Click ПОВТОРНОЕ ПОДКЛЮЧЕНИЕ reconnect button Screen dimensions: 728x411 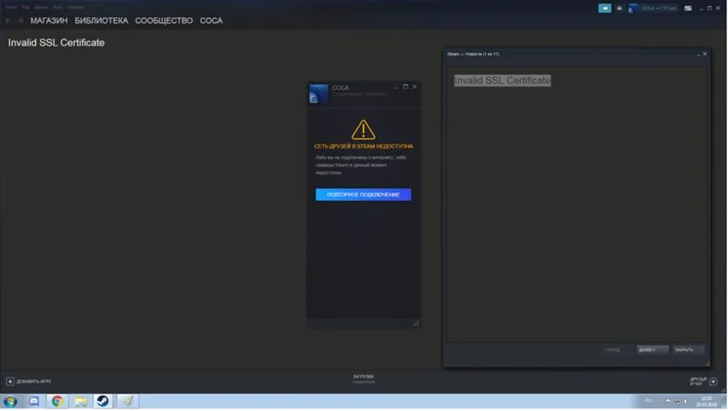pyautogui.click(x=363, y=195)
